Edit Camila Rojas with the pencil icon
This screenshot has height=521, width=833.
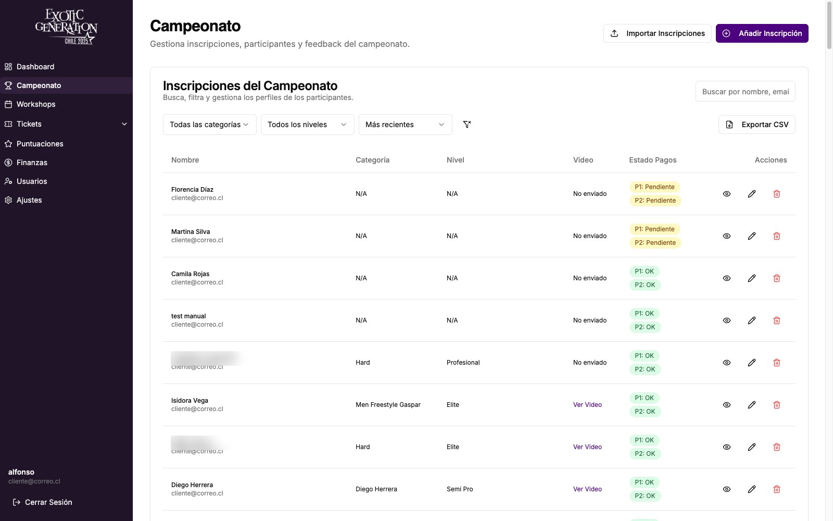click(x=752, y=278)
